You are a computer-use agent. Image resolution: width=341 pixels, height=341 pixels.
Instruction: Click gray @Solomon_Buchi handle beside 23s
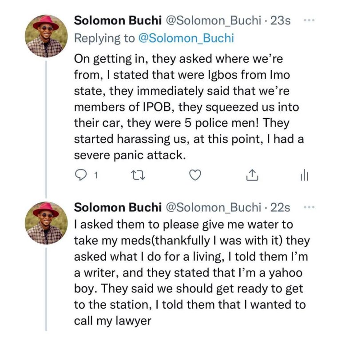214,21
